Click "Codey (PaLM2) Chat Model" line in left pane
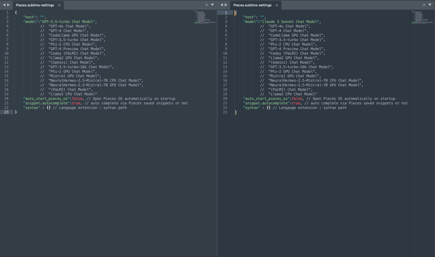Image resolution: width=435 pixels, height=257 pixels. click(x=73, y=53)
